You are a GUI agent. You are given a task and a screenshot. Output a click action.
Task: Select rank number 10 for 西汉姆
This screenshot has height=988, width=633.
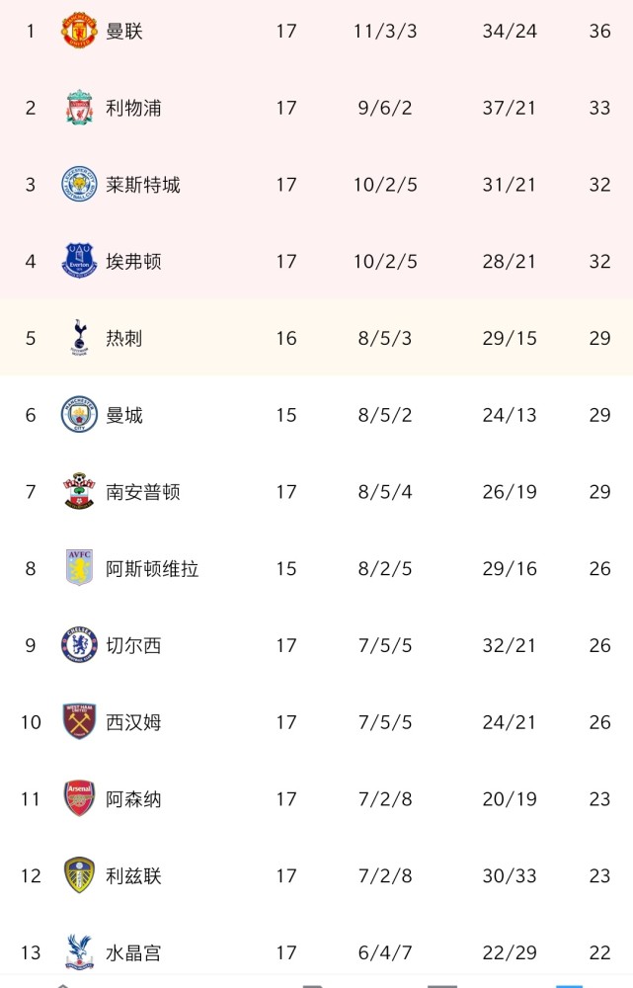pos(31,722)
